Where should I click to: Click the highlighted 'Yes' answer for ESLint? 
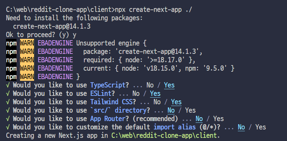155,93
